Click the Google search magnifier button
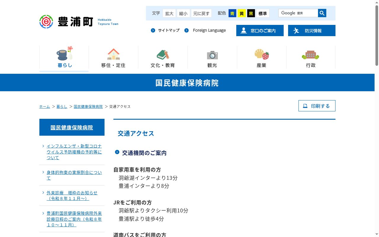This screenshot has height=237, width=379. click(322, 13)
